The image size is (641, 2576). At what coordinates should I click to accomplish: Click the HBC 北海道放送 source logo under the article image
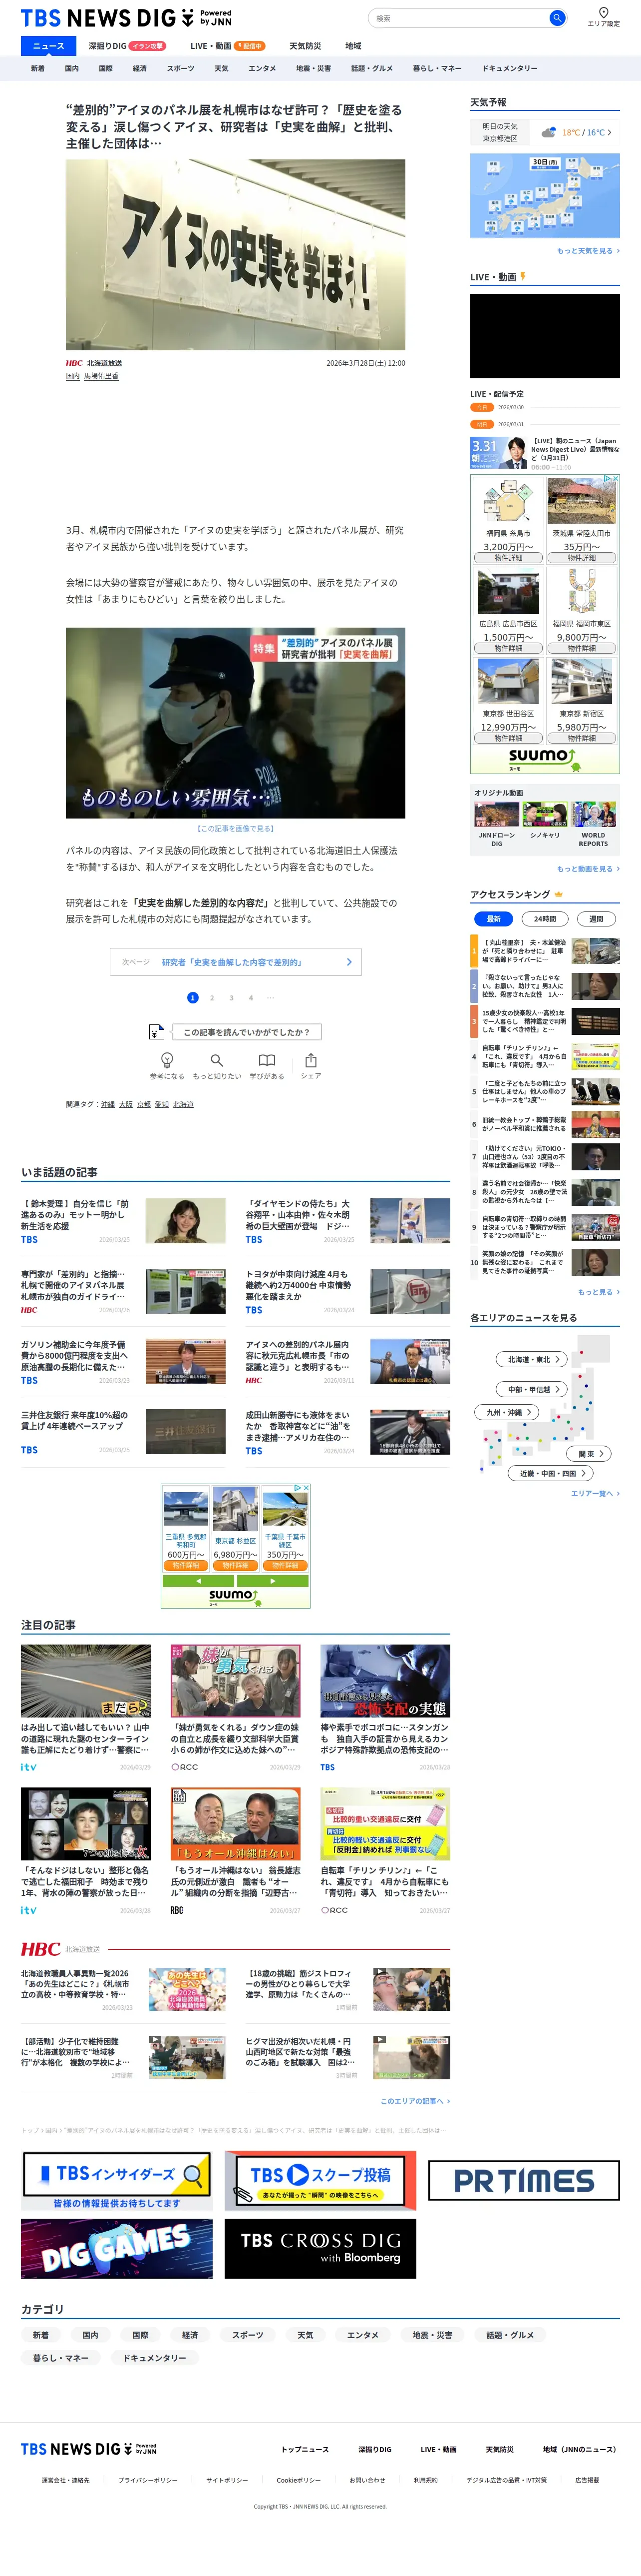(94, 363)
